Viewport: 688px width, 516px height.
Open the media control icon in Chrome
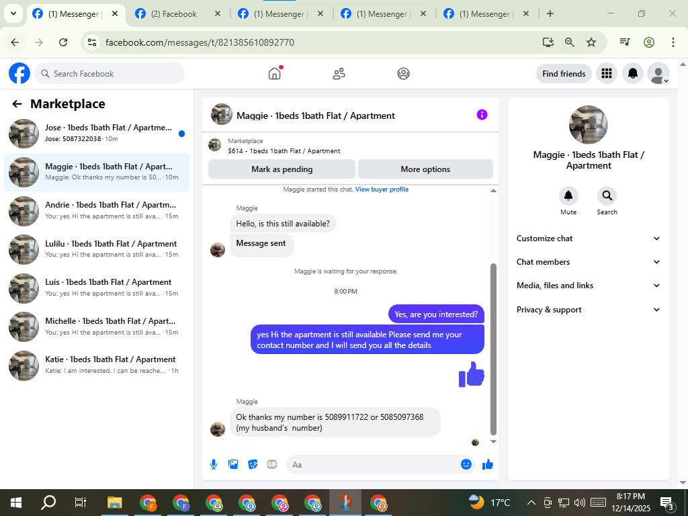click(625, 42)
